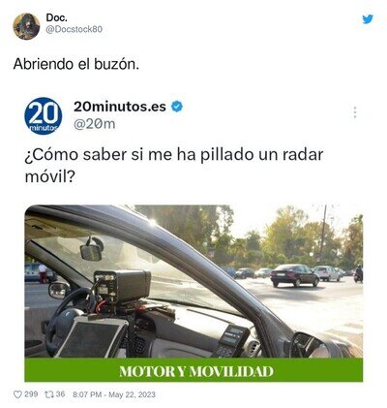Screen dimensions: 387x408
Task: Open the 20minutos round logo avatar
Action: pos(44,115)
